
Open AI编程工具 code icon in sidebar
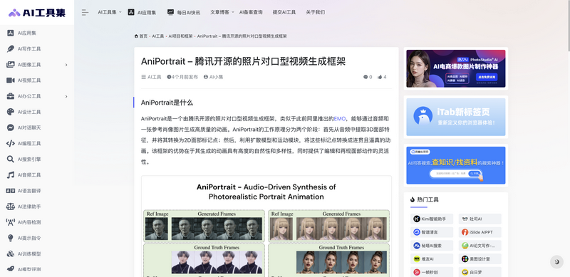(x=11, y=143)
